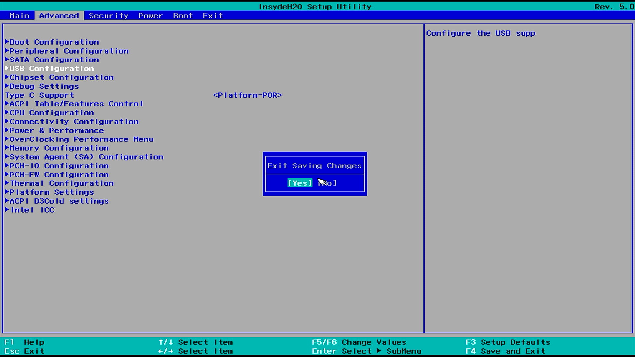Enter Thermal Configuration submenu

pyautogui.click(x=62, y=183)
